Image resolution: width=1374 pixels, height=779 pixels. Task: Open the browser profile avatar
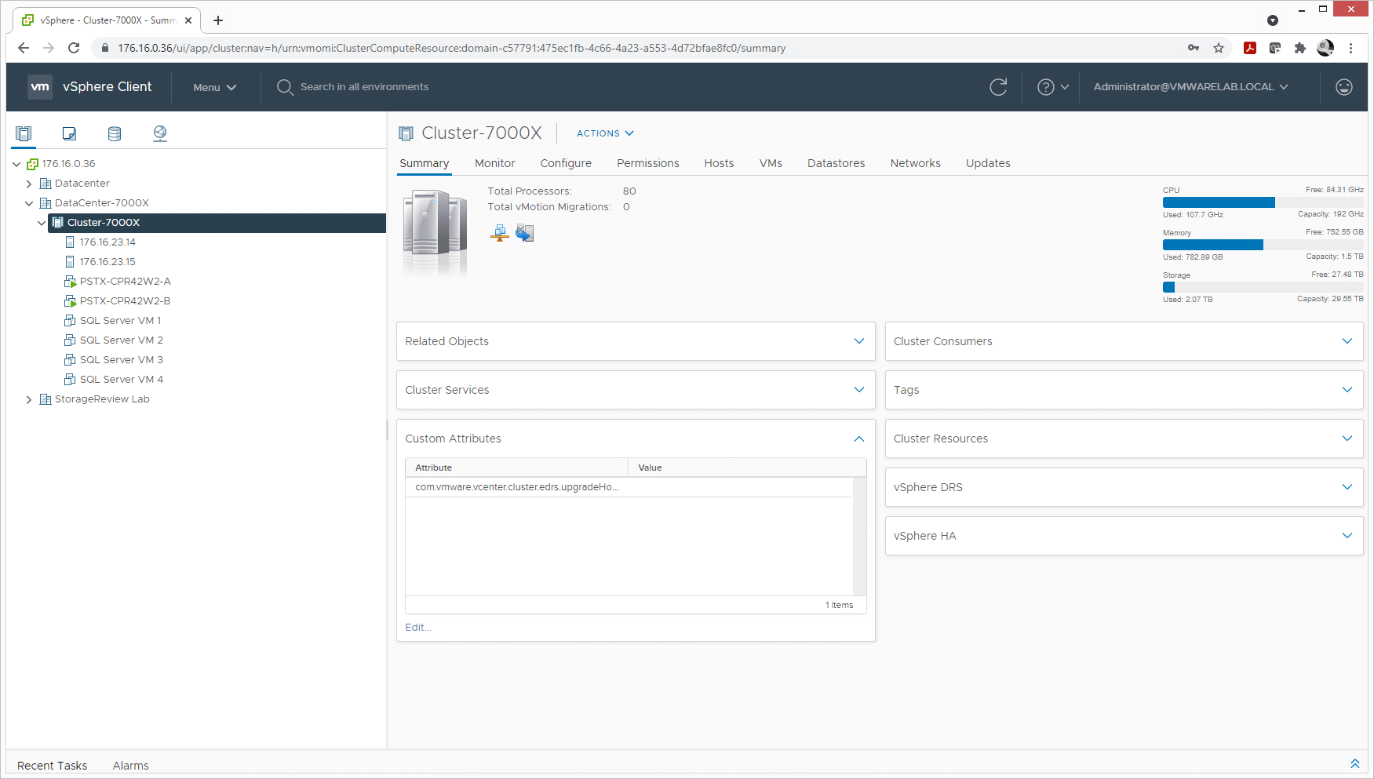[1325, 48]
